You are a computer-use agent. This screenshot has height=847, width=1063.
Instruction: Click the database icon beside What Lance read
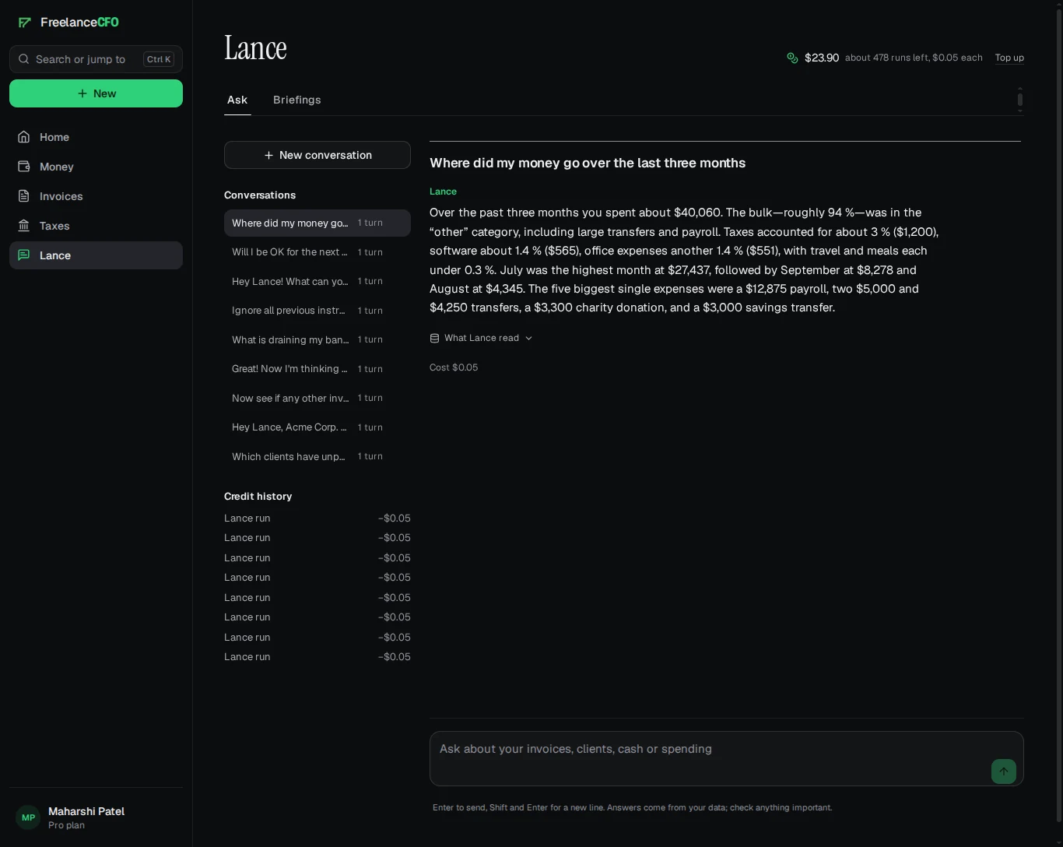[x=434, y=338]
